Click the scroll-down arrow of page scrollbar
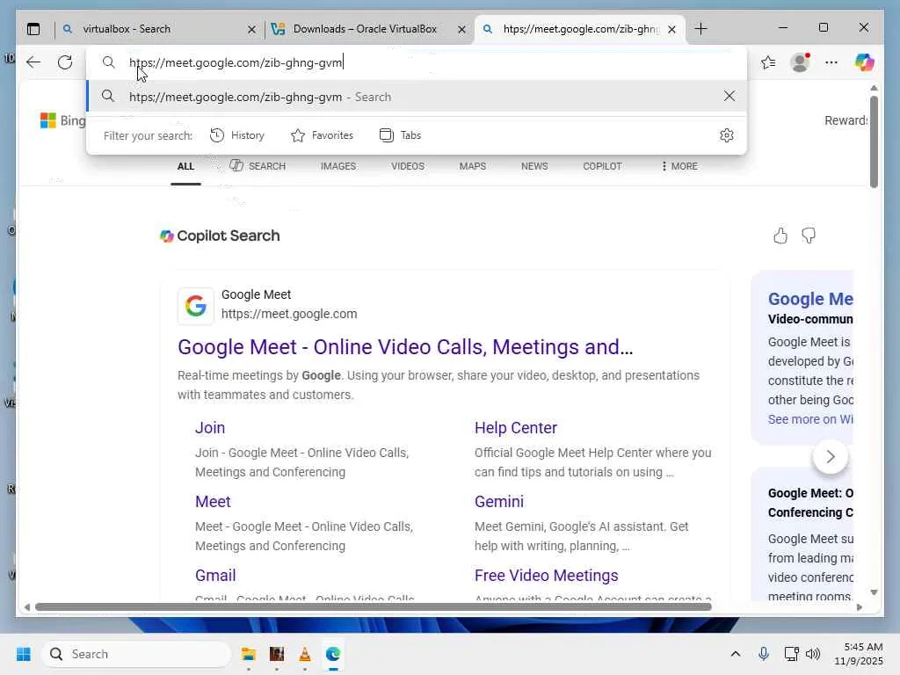Screen dimensions: 900x675 tap(874, 592)
